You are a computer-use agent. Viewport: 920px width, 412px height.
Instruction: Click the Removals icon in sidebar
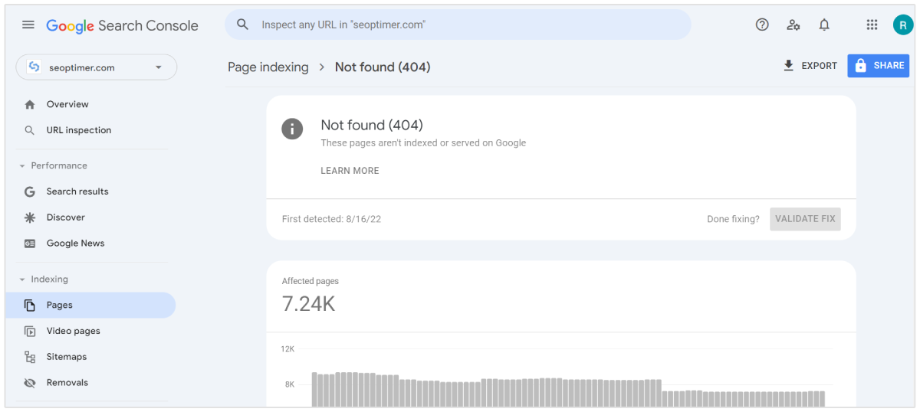[30, 383]
